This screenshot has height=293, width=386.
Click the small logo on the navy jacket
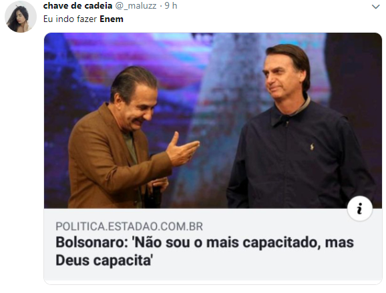click(x=312, y=147)
